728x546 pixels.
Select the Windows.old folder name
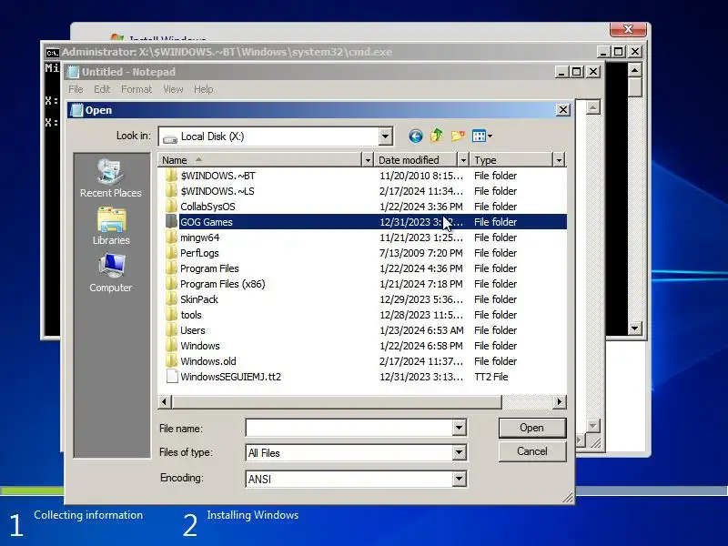[208, 361]
